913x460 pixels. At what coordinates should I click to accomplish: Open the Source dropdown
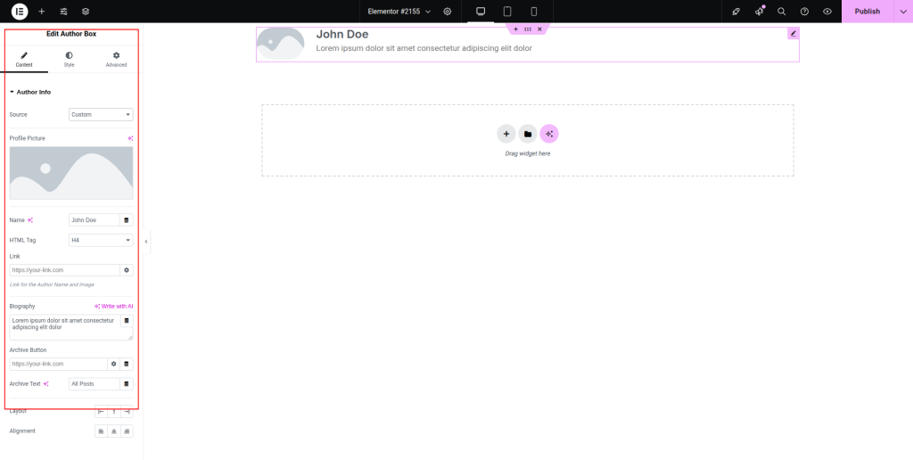coord(101,115)
